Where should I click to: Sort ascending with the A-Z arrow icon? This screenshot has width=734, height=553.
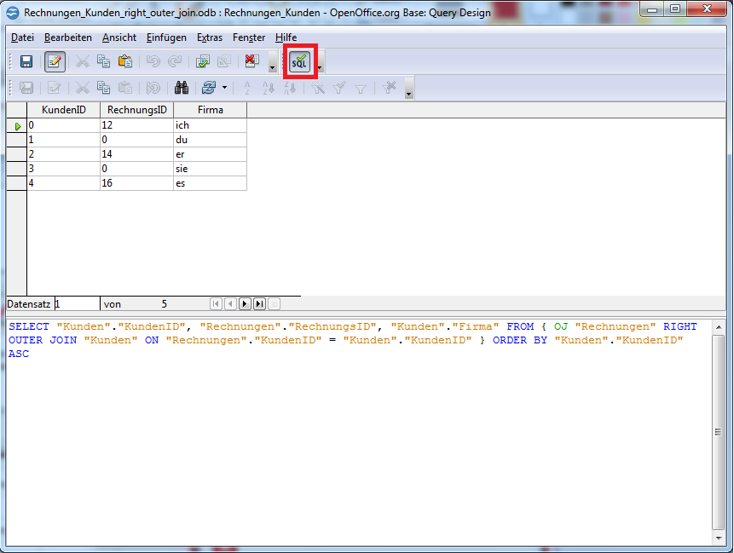tap(269, 88)
